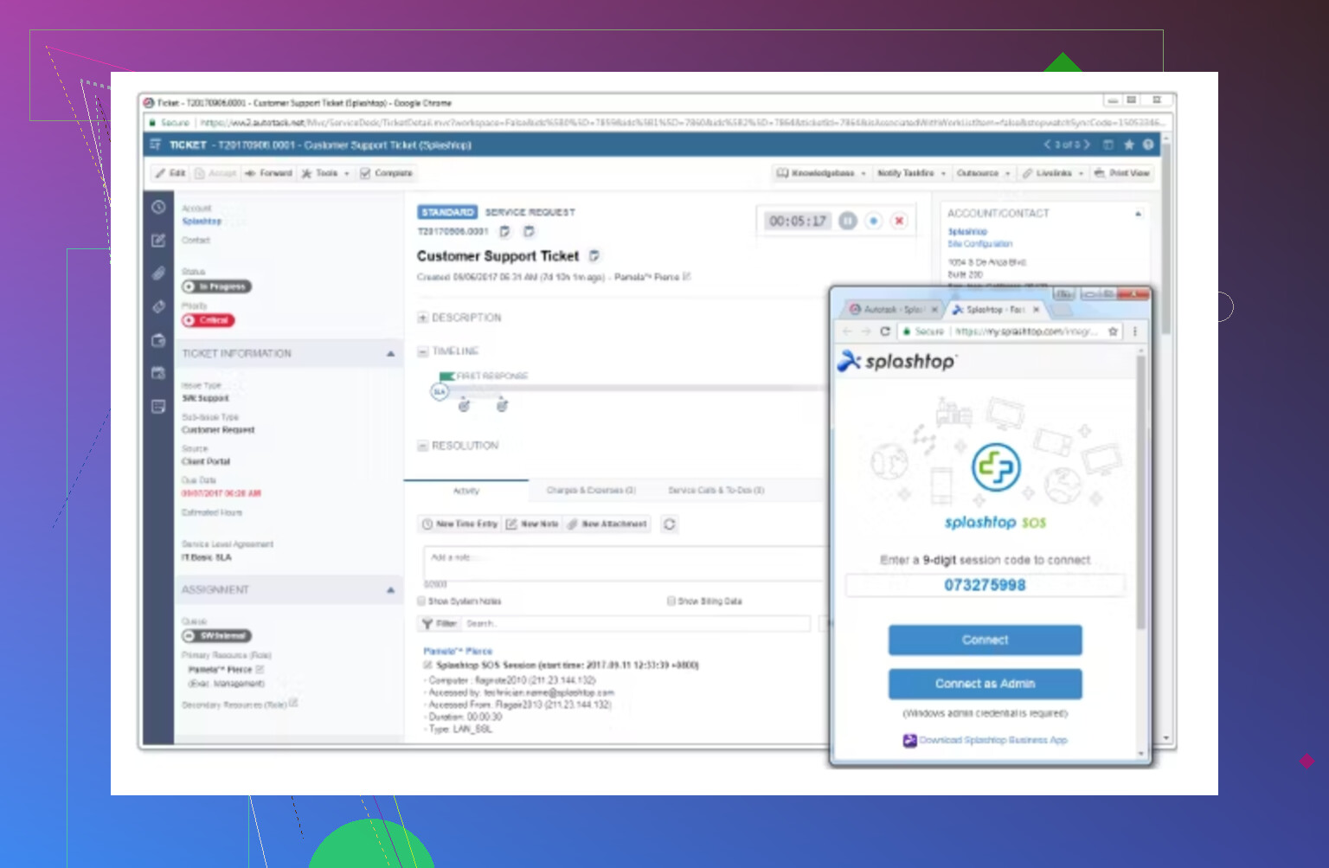Select the Splashtop browser tab in the popup window

click(995, 309)
